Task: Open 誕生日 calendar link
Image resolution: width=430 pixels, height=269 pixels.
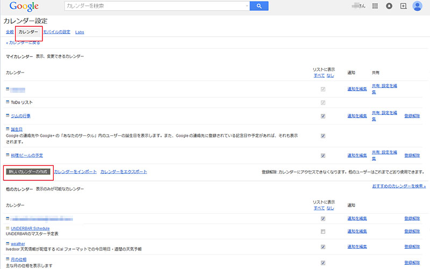Action: (17, 129)
